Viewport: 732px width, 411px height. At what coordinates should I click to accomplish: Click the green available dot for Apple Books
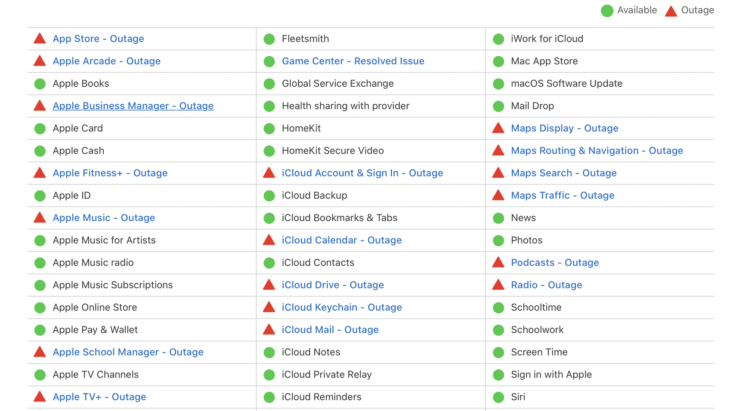tap(40, 83)
